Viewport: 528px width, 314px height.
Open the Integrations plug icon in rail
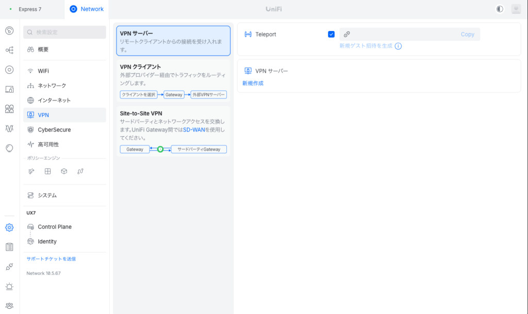click(9, 267)
